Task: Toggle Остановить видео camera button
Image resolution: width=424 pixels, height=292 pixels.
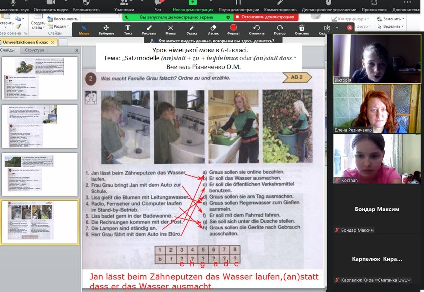Action: [x=51, y=6]
